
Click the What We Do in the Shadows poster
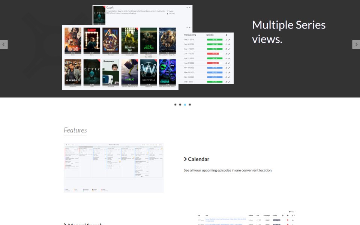[x=168, y=72]
